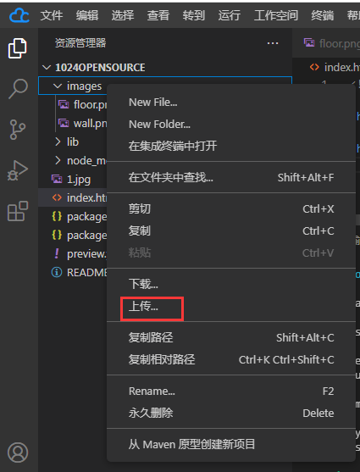360x472 pixels.
Task: Open the Source Control icon
Action: [x=18, y=130]
